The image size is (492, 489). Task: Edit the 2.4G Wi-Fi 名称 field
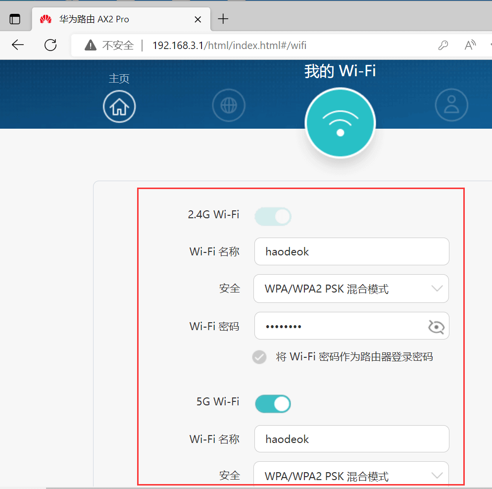click(x=352, y=251)
